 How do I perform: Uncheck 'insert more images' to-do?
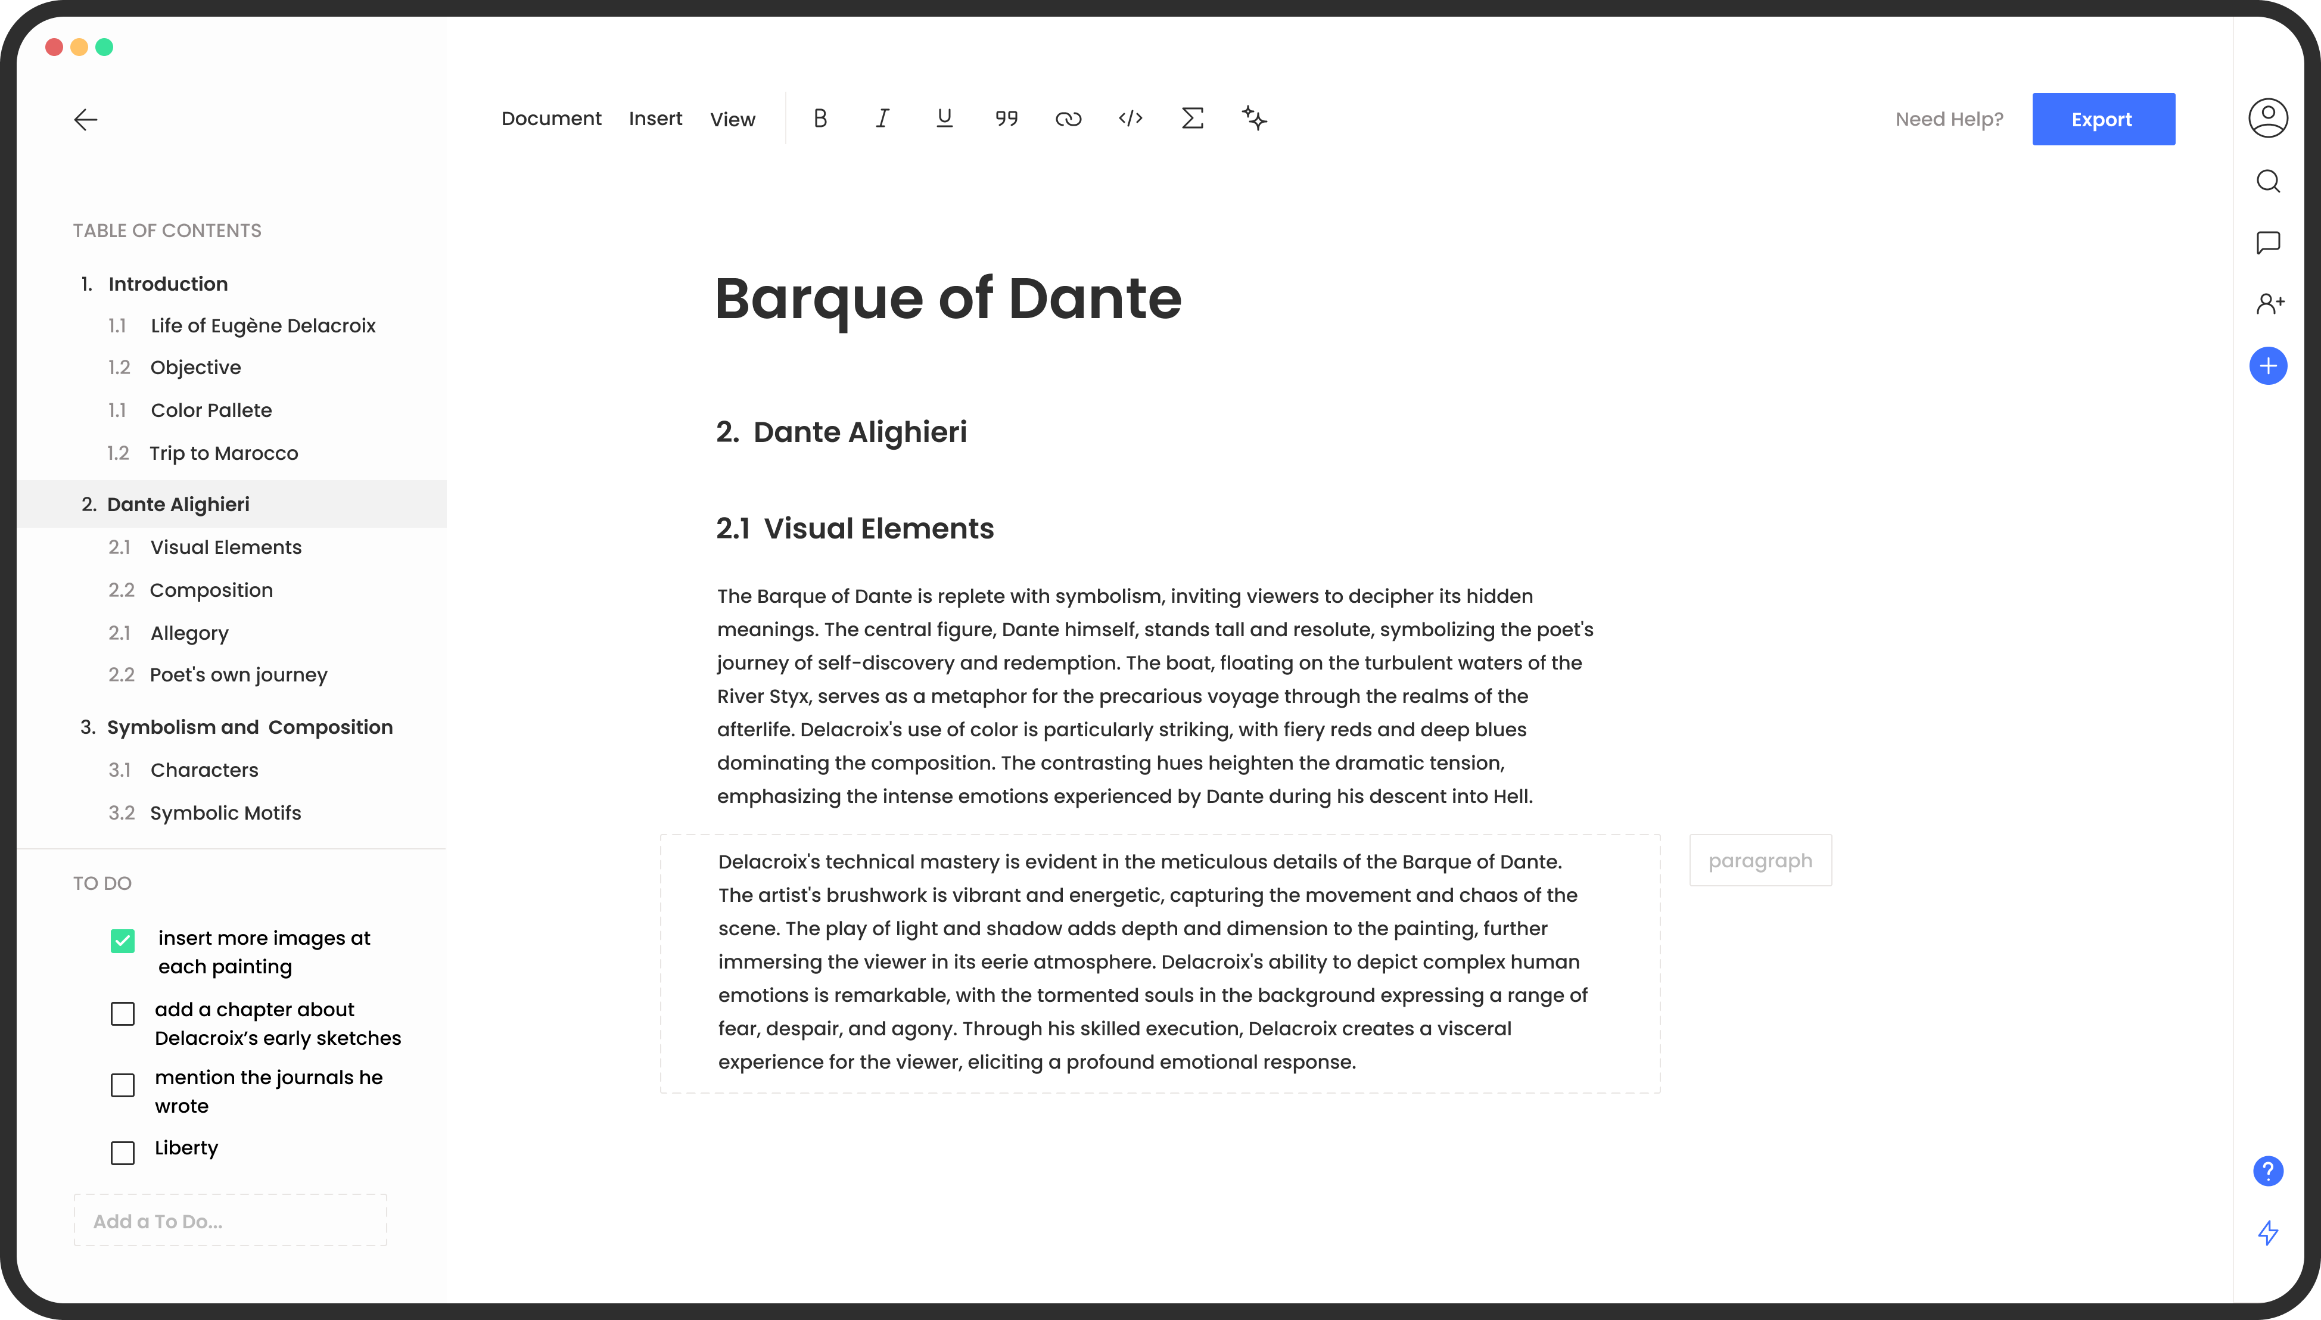click(x=122, y=941)
